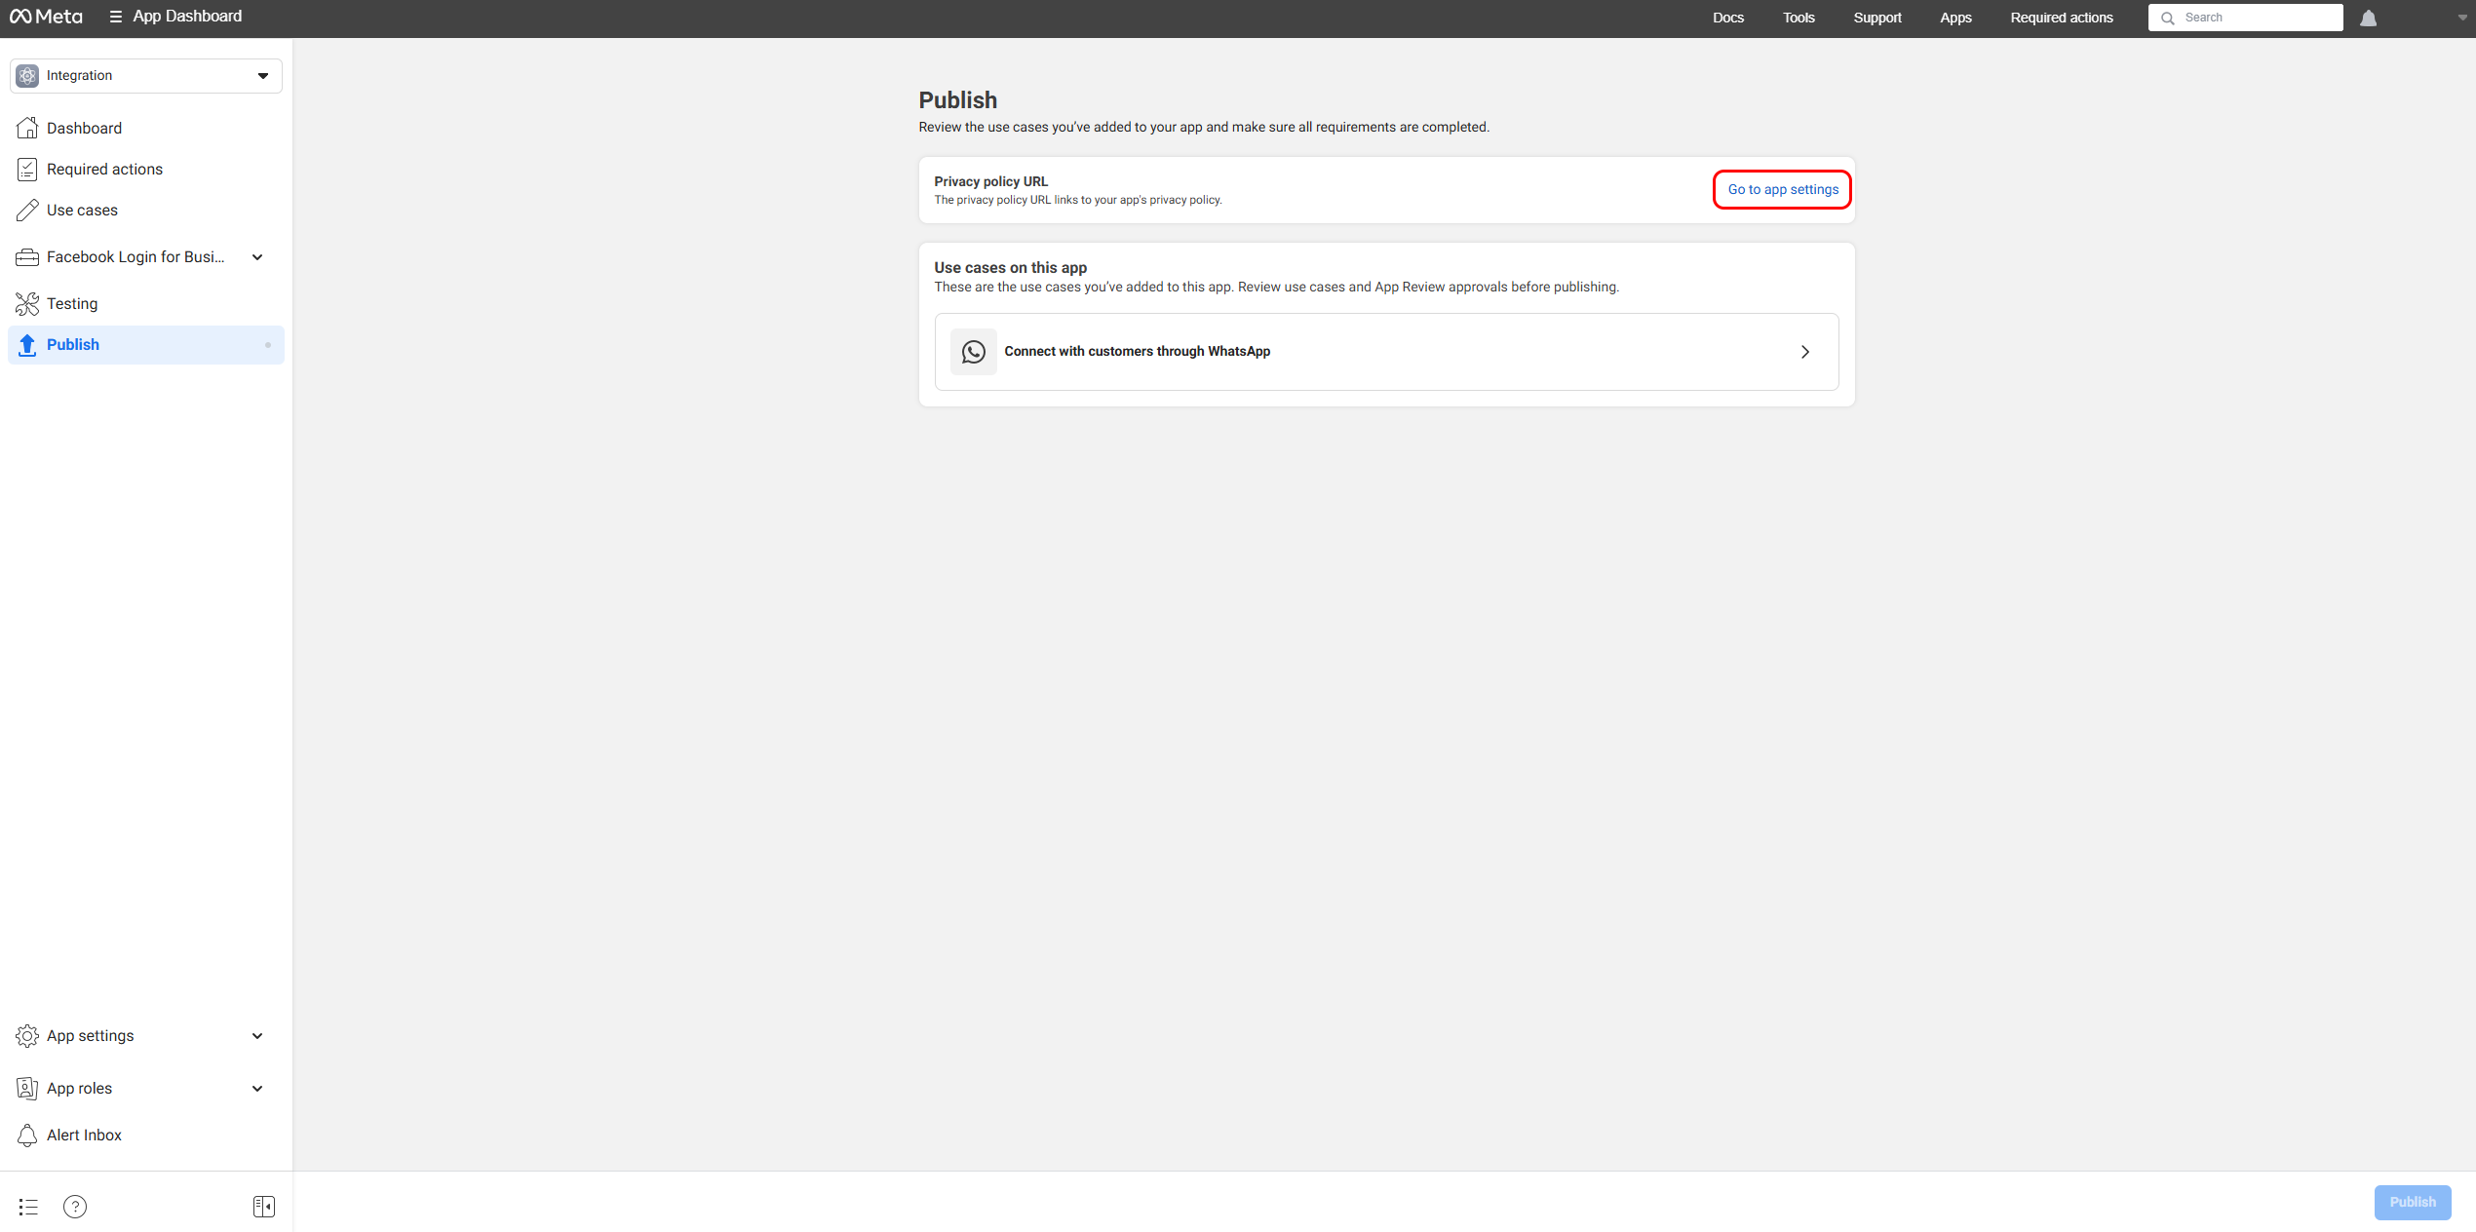Click the App Dashboard title text
Screen dimensions: 2476x1232
[187, 17]
